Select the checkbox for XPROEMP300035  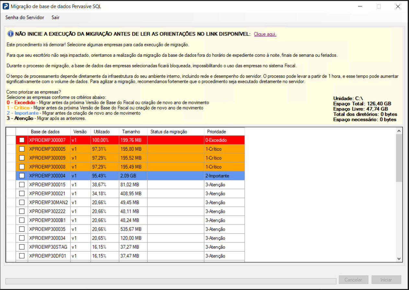coord(22,229)
